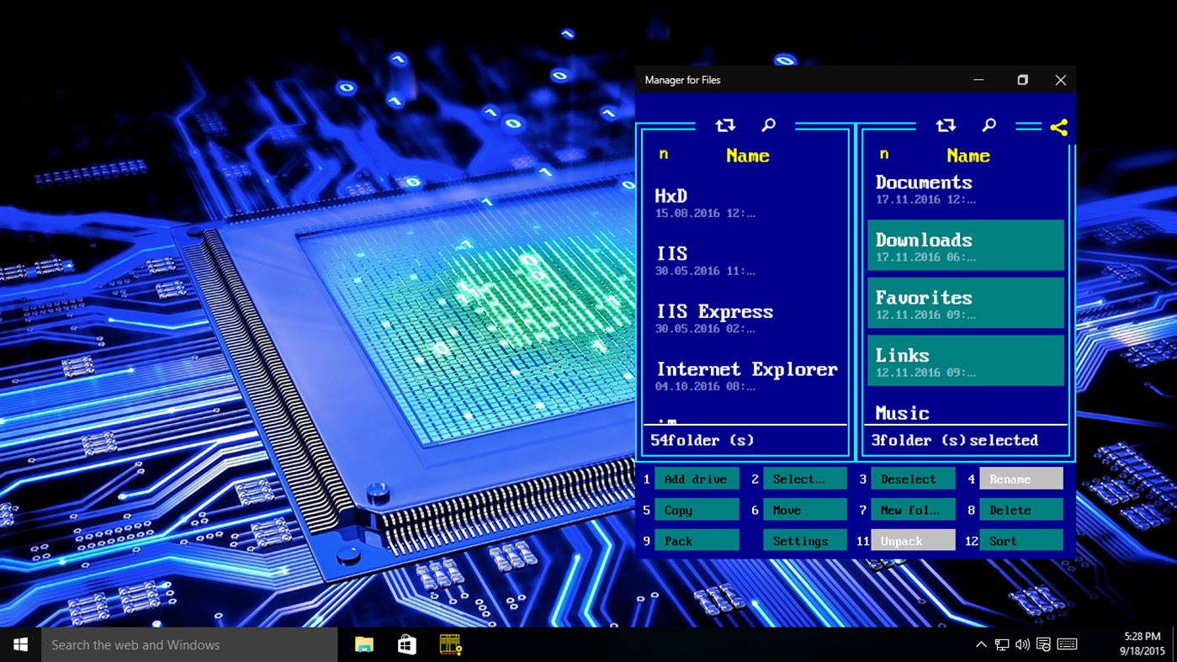1177x662 pixels.
Task: Click the Pack button
Action: click(x=697, y=541)
